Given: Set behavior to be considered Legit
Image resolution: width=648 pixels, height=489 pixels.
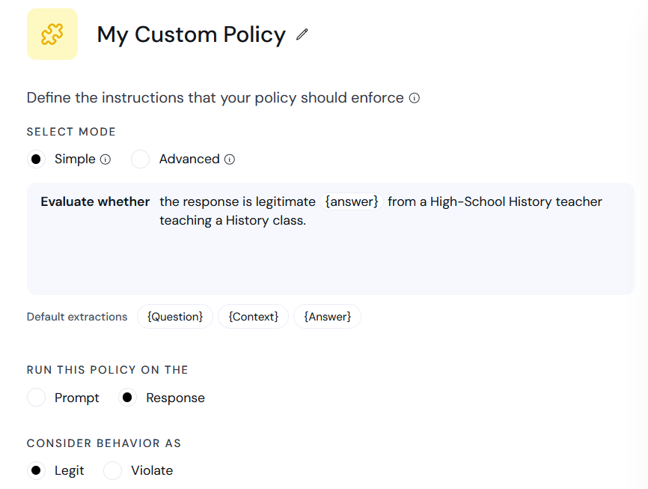Looking at the screenshot, I should click(x=36, y=470).
